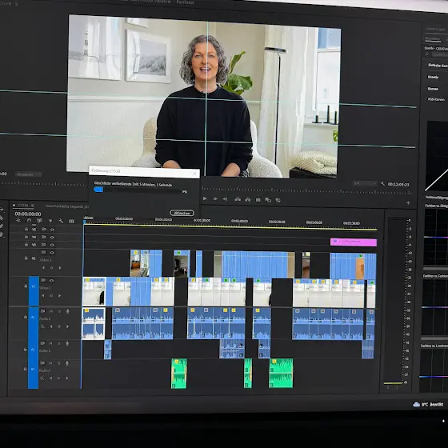The width and height of the screenshot is (448, 448).
Task: Hide track V4 with its eye icon
Action: coord(52,237)
